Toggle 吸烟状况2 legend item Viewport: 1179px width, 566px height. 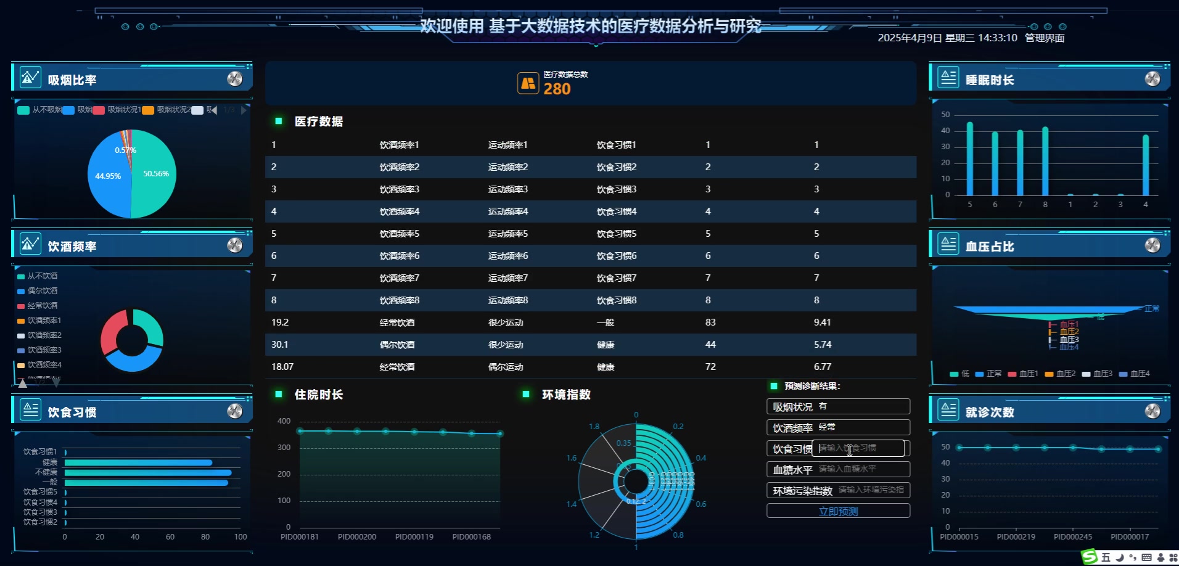[x=166, y=110]
